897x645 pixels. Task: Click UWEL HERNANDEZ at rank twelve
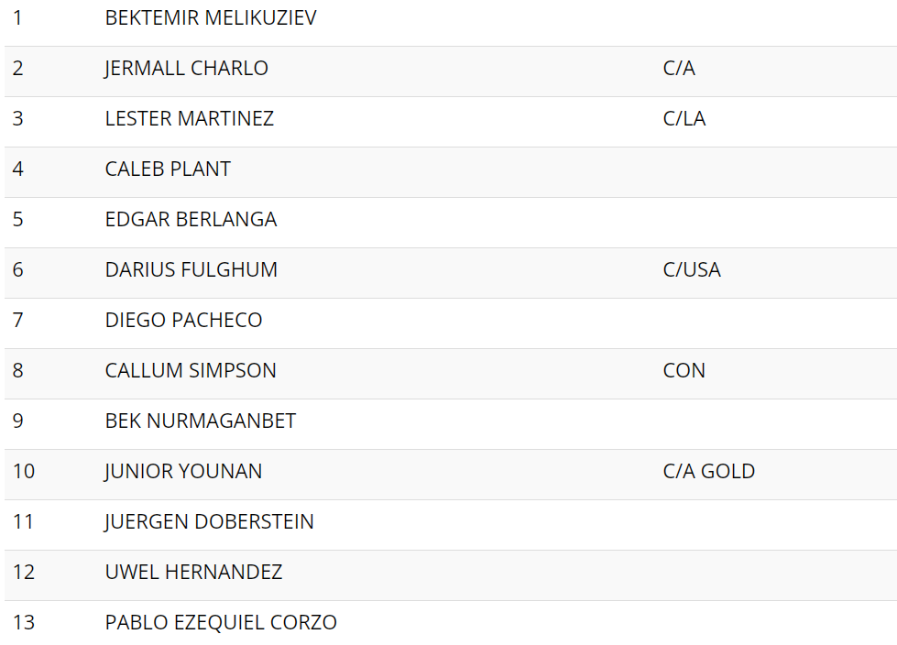193,571
